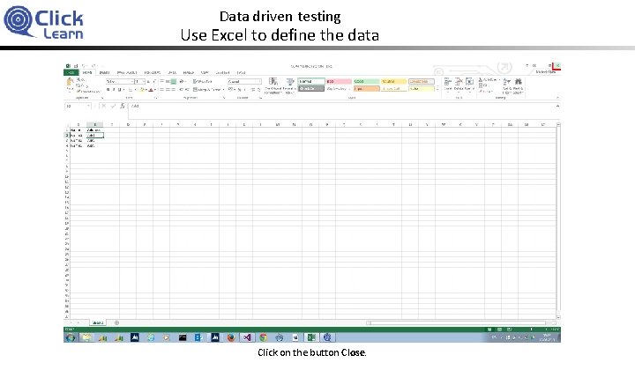Click the Insert Function fx icon
635x385 pixels.
click(x=123, y=106)
